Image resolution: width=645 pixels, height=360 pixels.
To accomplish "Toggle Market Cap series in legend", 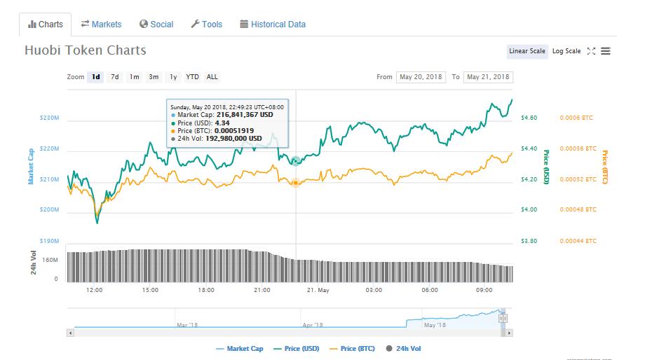I will coord(239,348).
